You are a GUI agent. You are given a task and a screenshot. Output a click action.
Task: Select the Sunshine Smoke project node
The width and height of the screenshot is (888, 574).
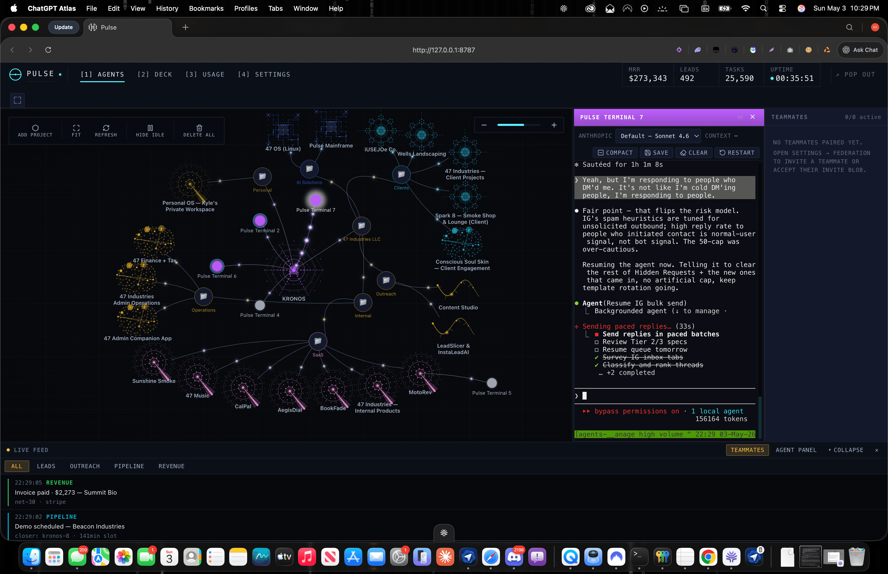(154, 363)
